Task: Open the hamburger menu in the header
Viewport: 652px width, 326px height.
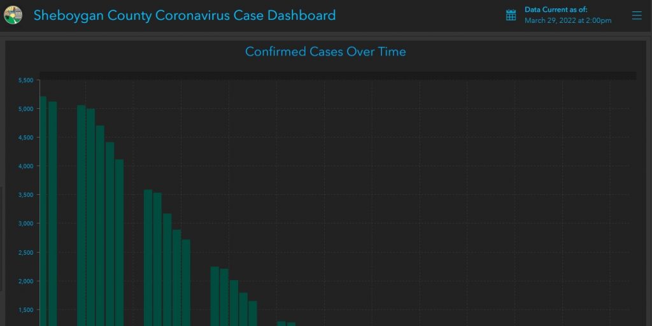Action: pyautogui.click(x=637, y=15)
